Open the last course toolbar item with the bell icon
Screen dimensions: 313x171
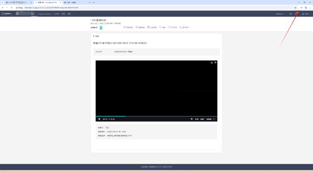coord(184,27)
